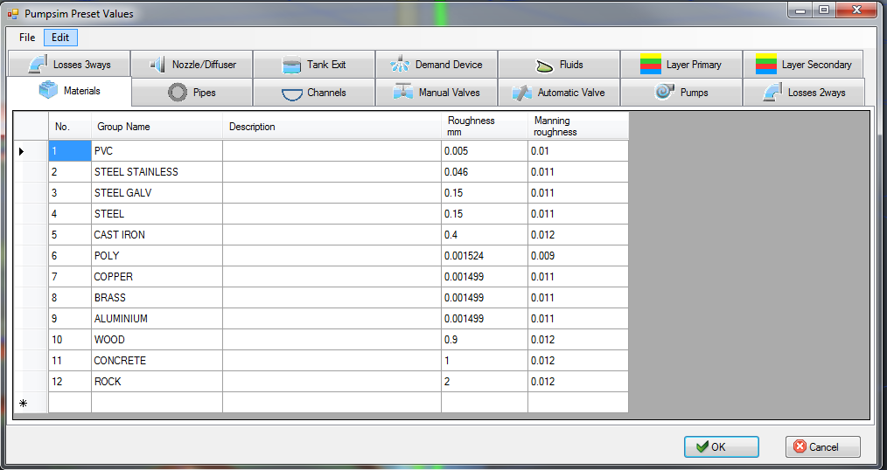Viewport: 887px width, 470px height.
Task: Select the COPPER group name cell
Action: tap(157, 277)
